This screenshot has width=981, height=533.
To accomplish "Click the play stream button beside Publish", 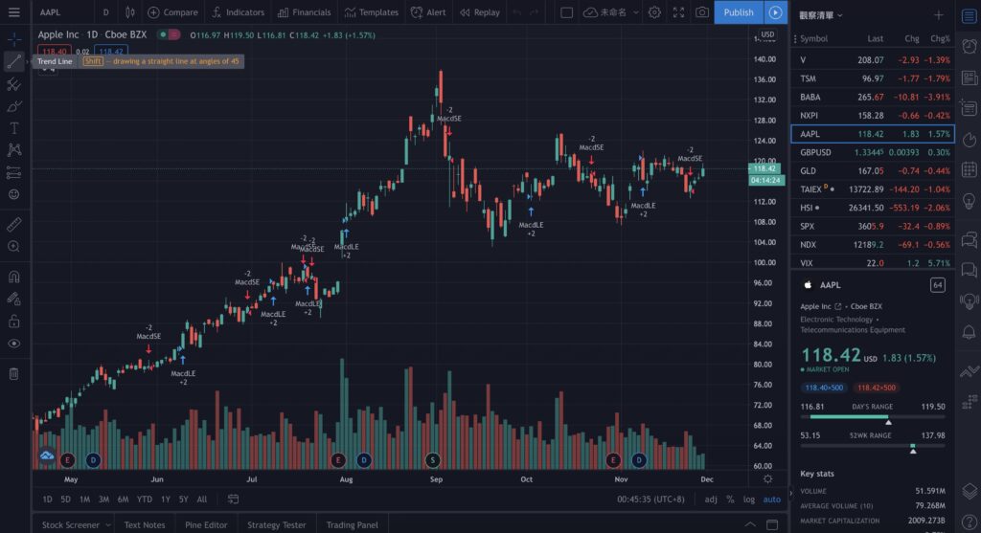I will point(775,11).
